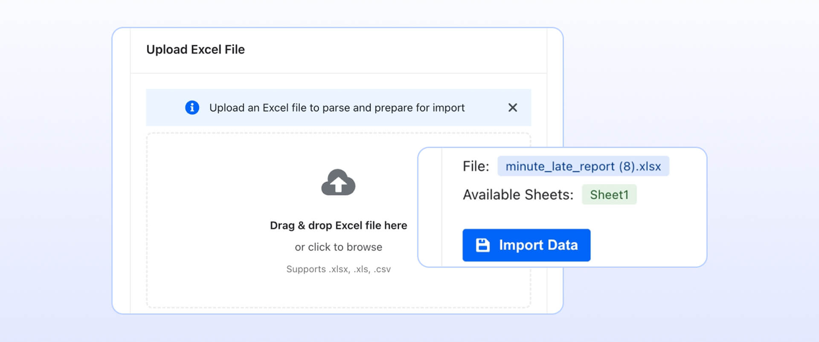Screen dimensions: 819x342
Task: Dismiss the upload info banner with X
Action: coord(513,107)
